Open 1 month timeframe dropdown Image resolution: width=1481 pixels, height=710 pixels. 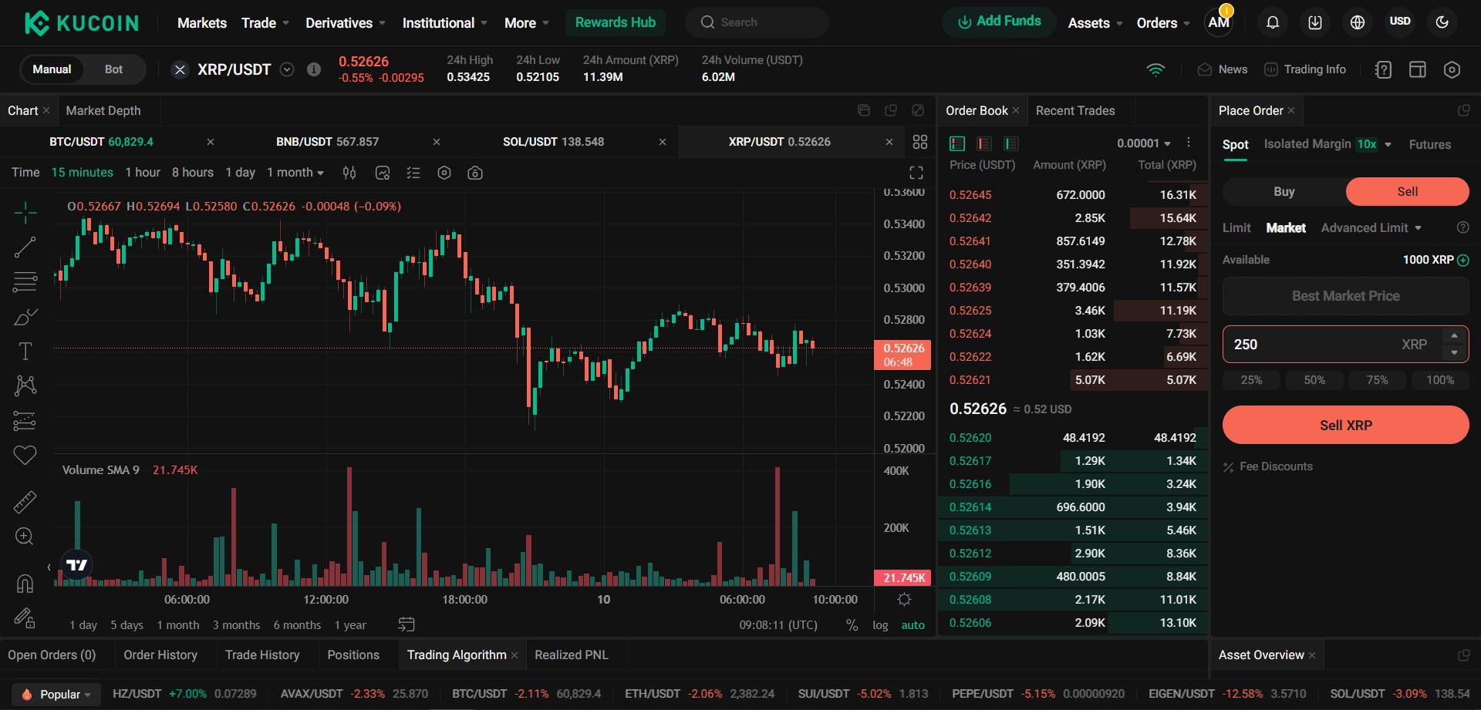(x=295, y=173)
